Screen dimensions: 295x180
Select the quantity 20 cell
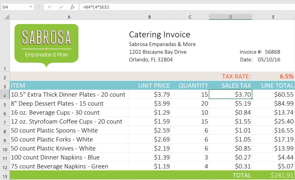(190, 103)
